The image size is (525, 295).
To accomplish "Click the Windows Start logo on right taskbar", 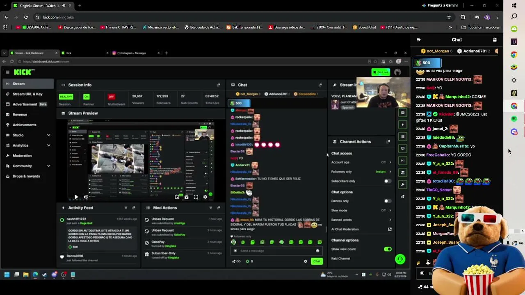I will [514, 5].
